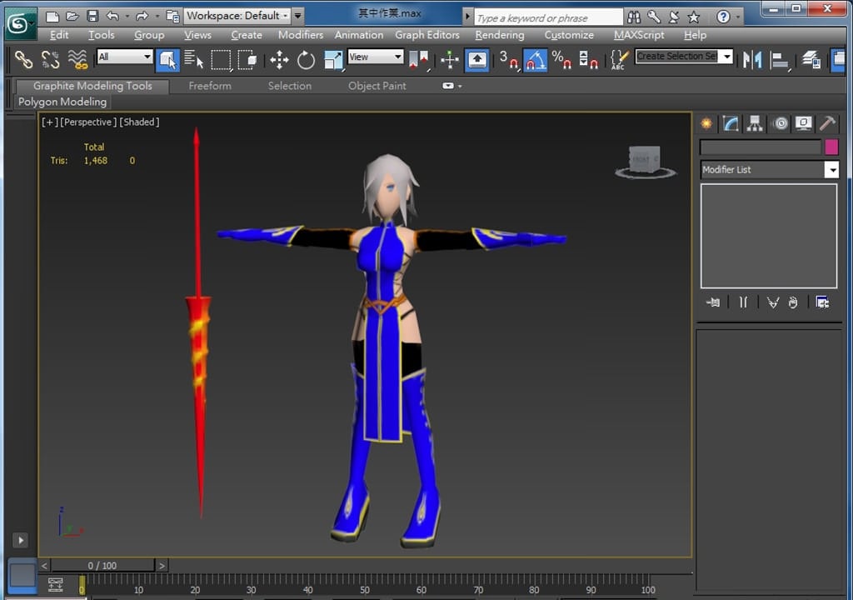Open the Hierarchy command panel

755,123
